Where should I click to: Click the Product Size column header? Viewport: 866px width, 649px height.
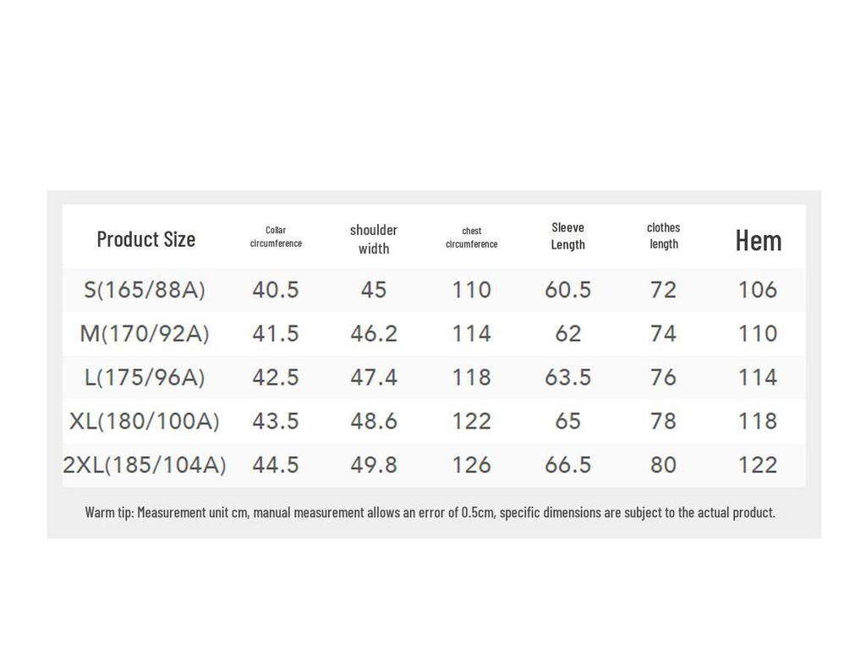[145, 239]
